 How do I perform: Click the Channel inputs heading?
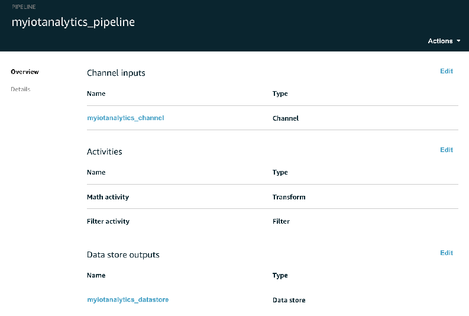(x=116, y=73)
